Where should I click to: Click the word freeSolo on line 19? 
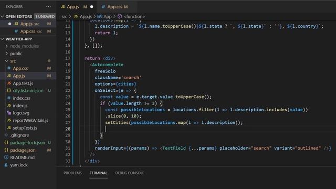tap(105, 71)
